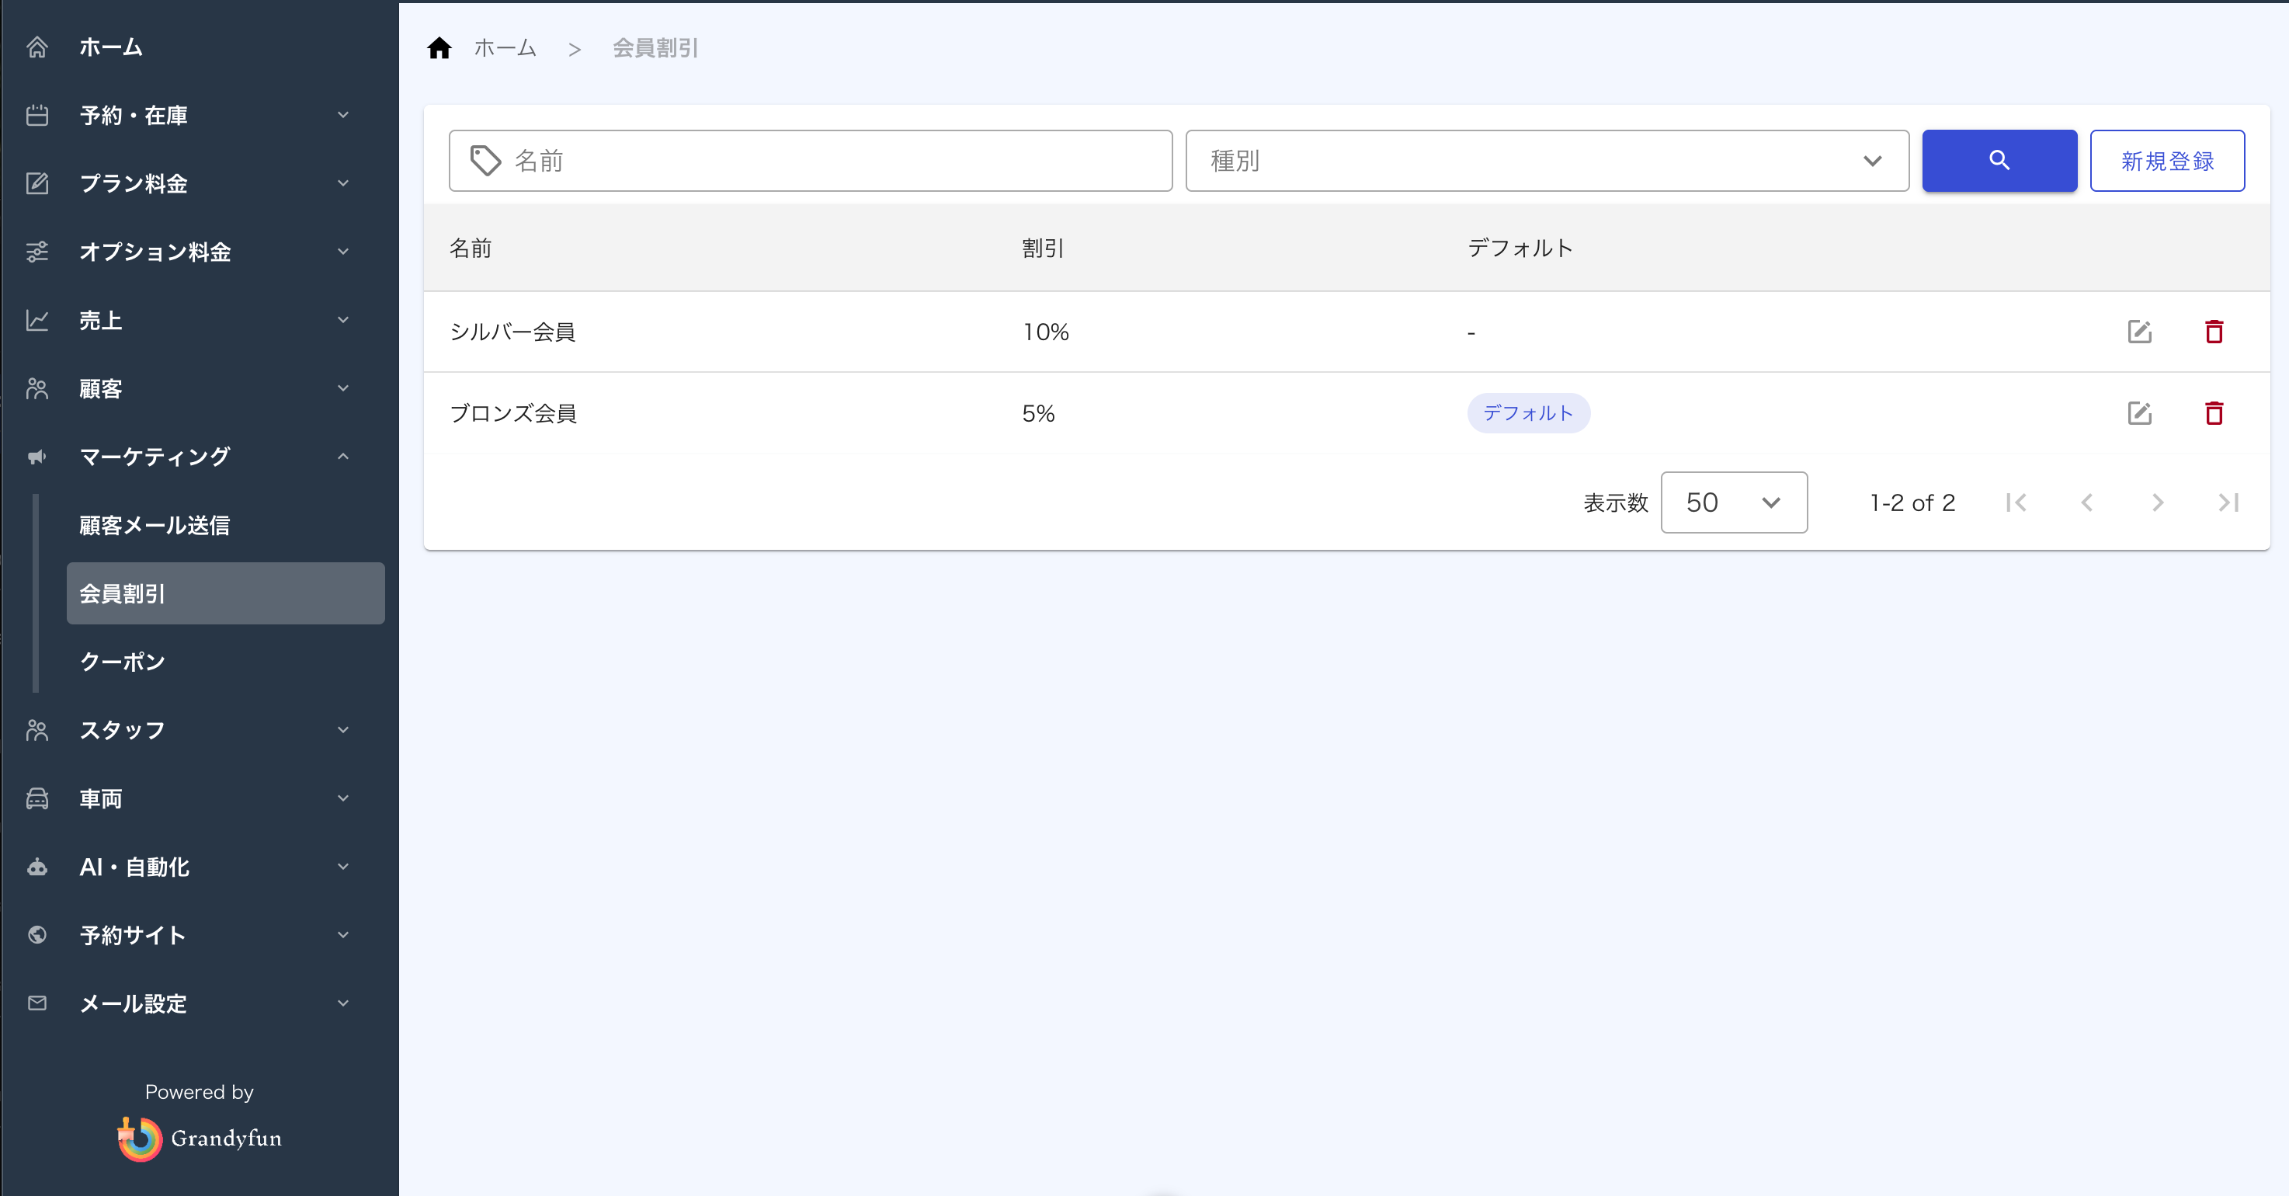
Task: Click the Grandyfun logo
Action: pos(199,1139)
